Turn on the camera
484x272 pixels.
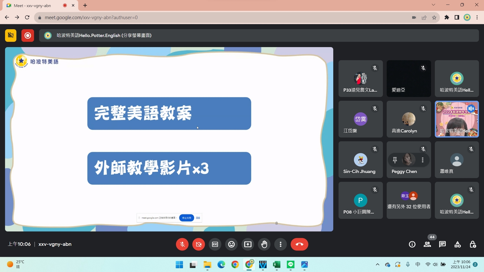[x=198, y=244]
